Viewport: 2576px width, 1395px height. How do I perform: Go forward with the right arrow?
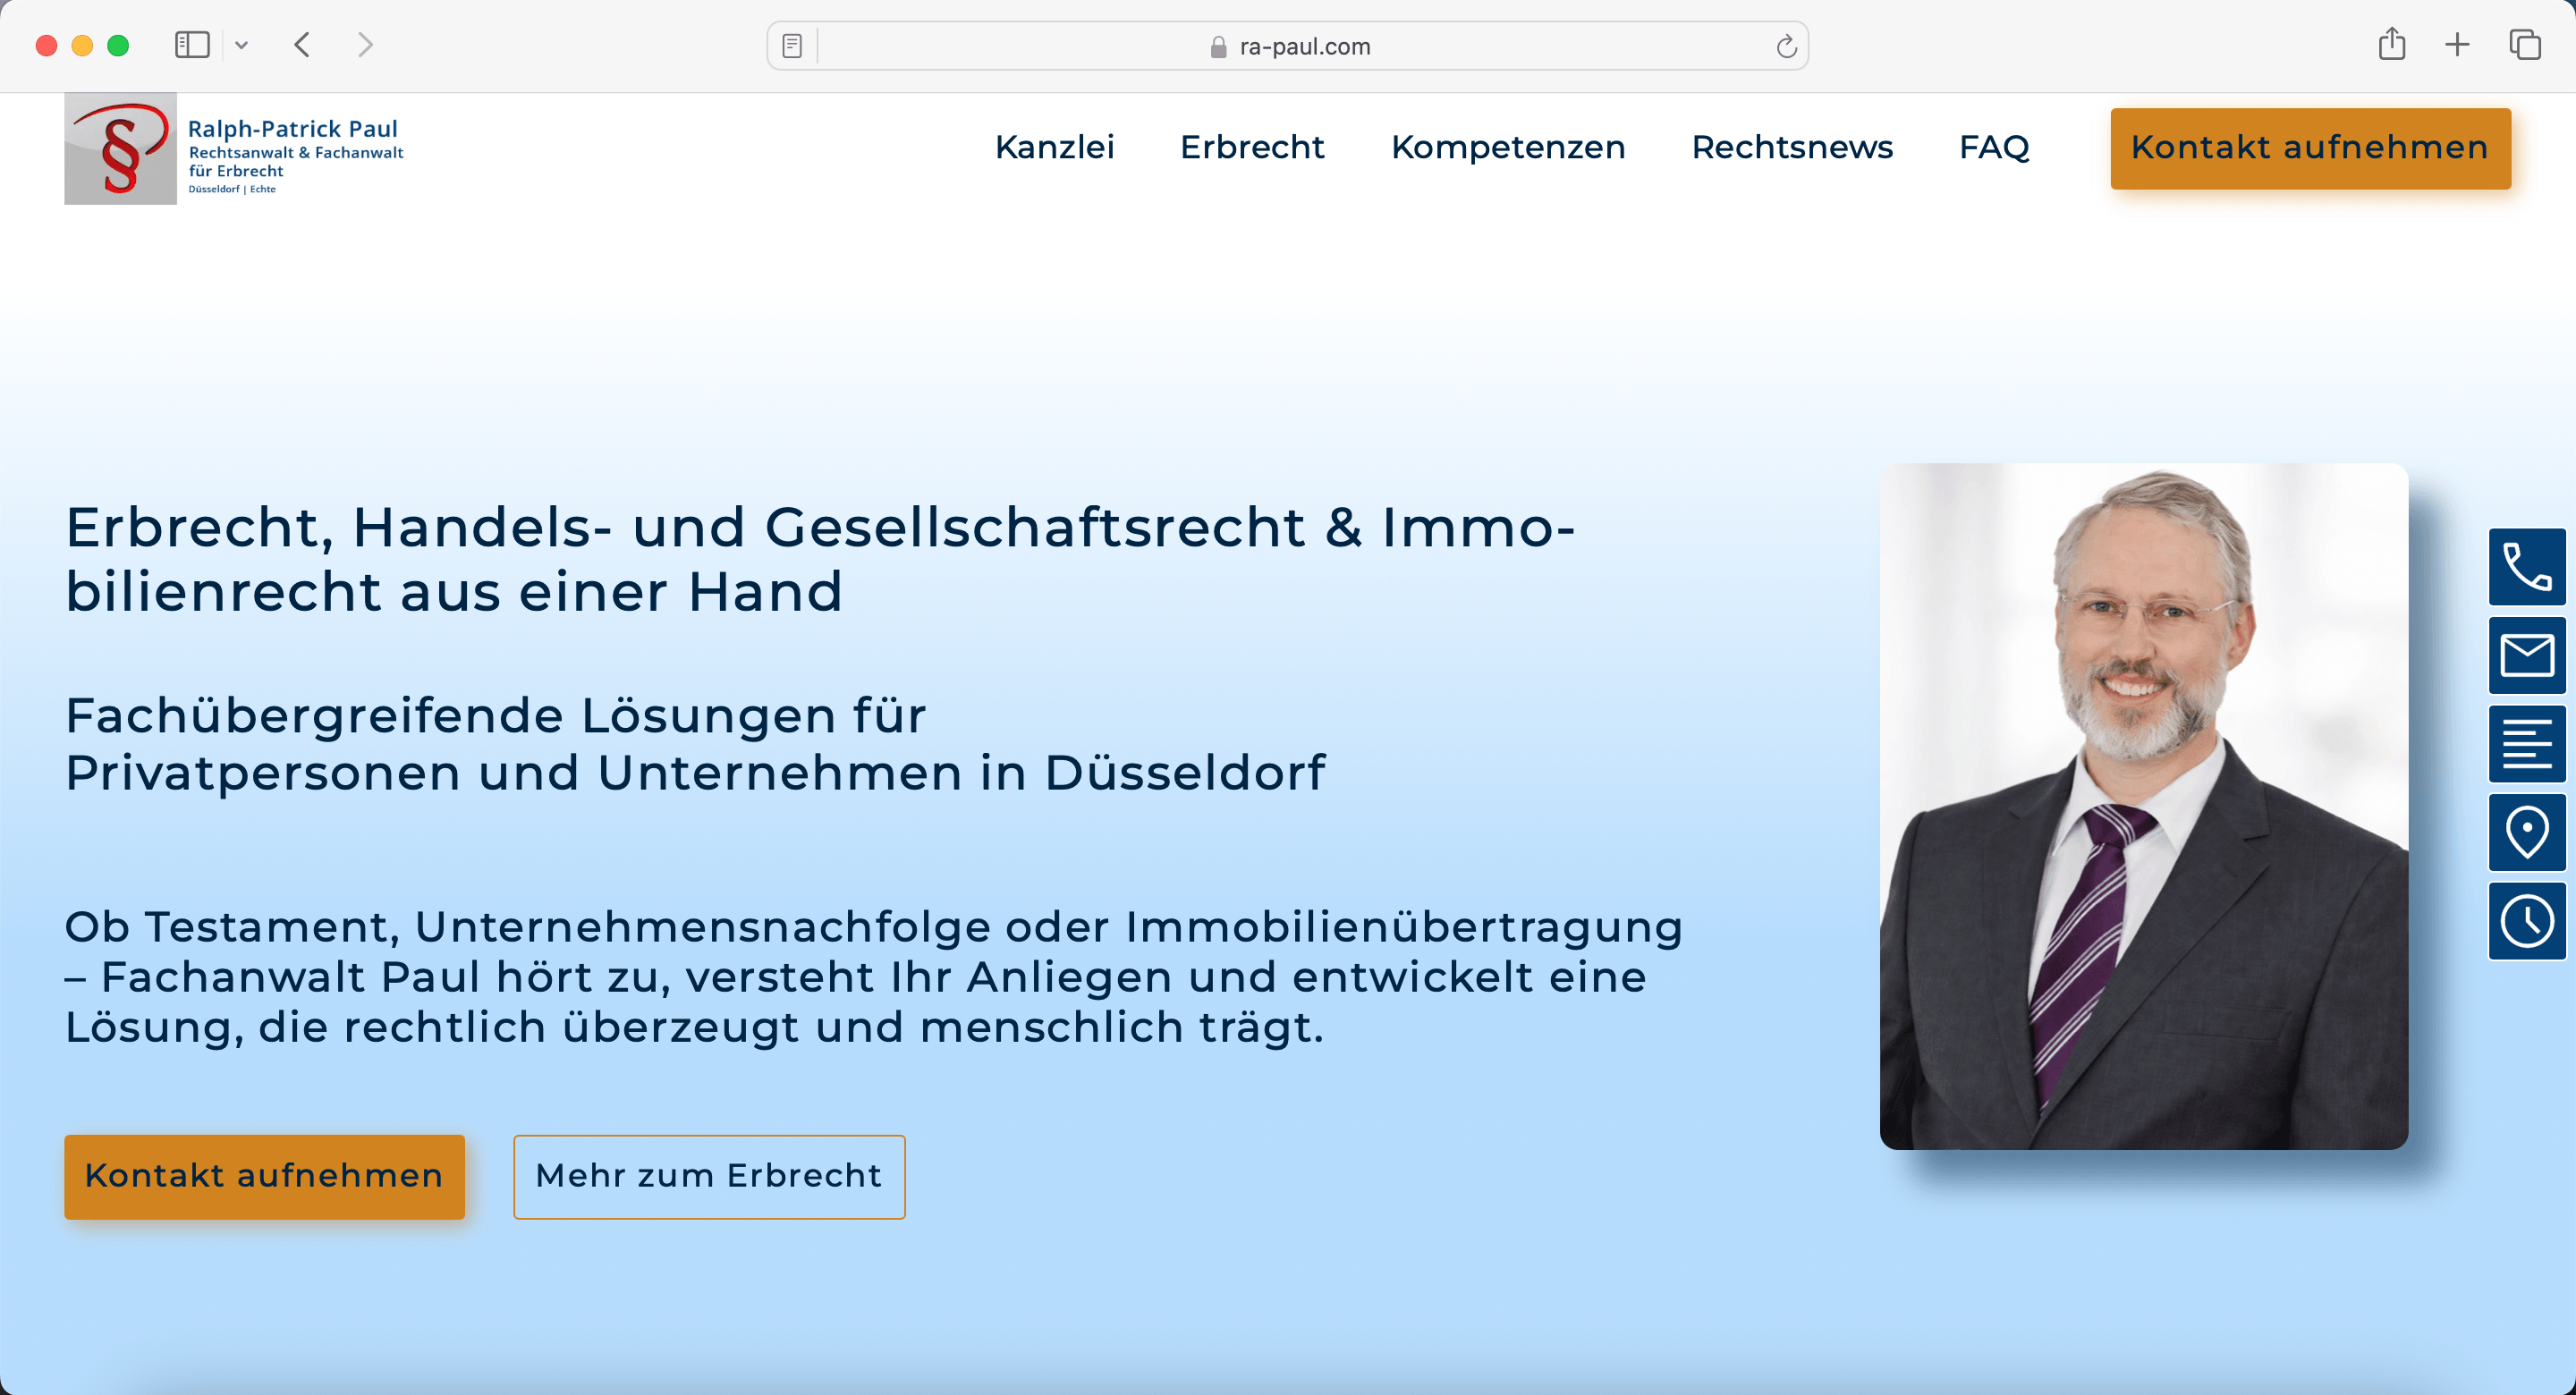pyautogui.click(x=365, y=45)
